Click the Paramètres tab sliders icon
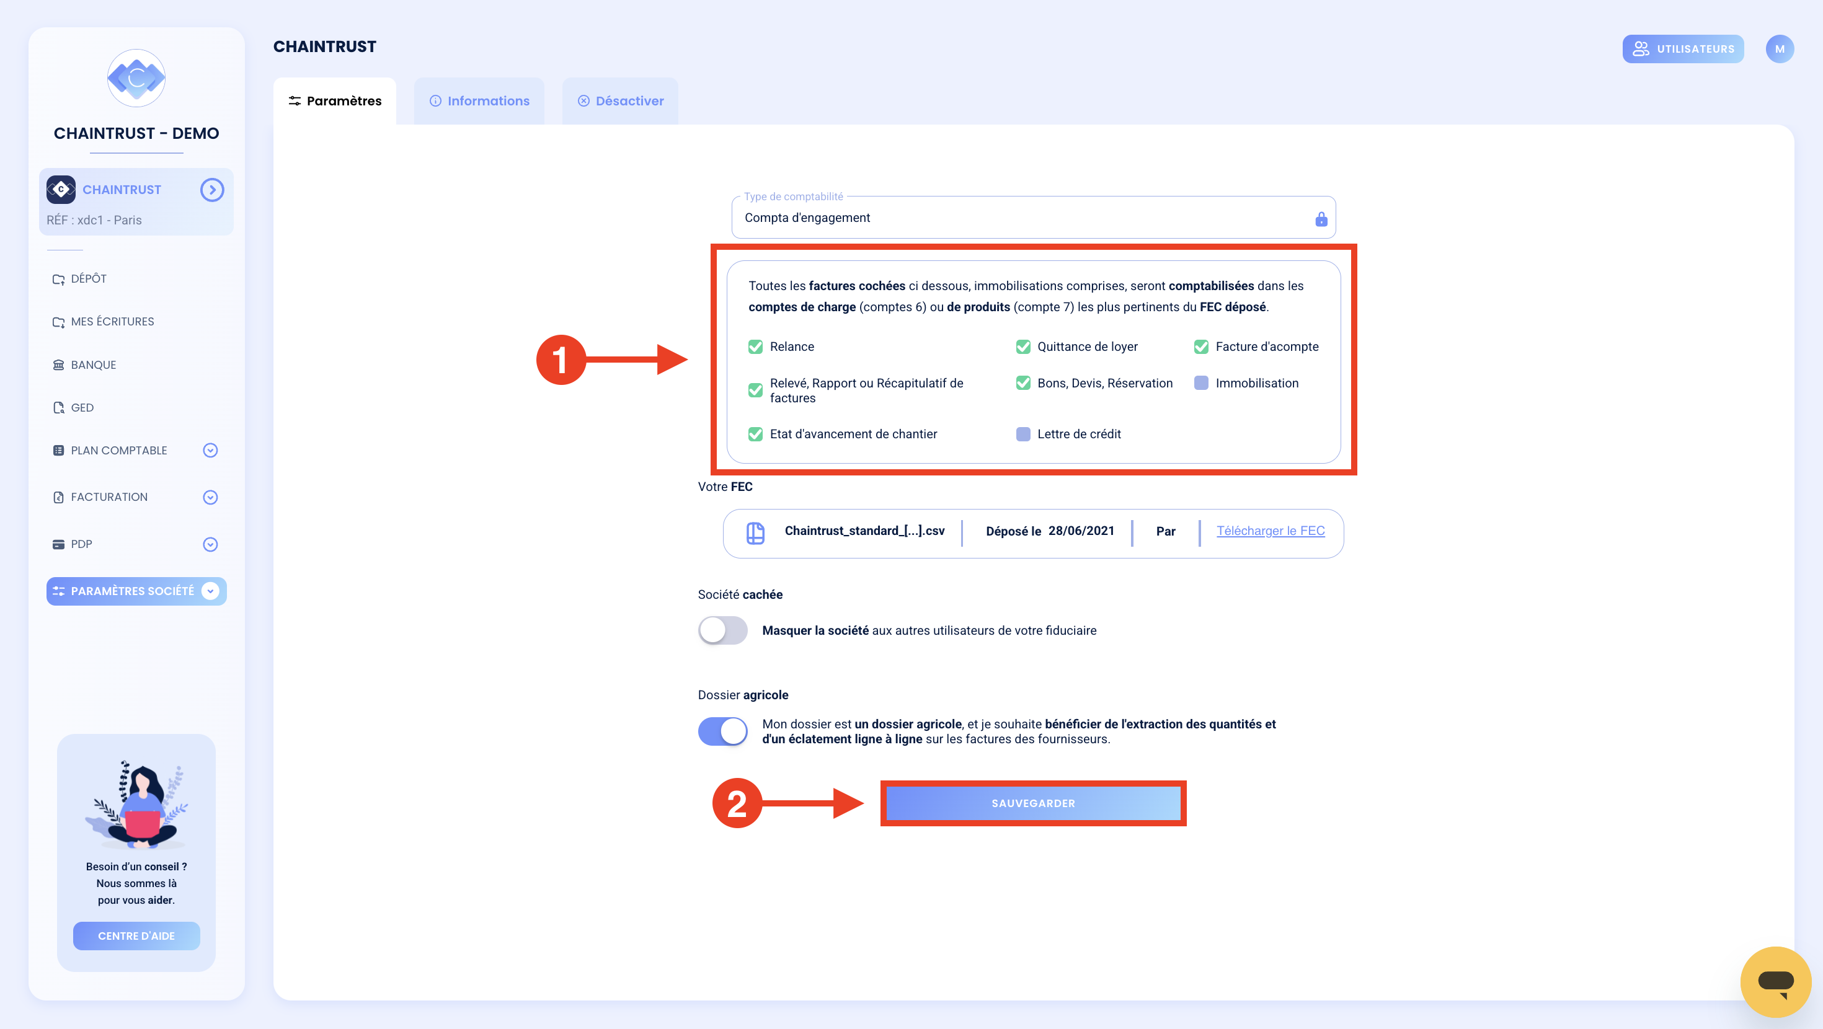This screenshot has width=1823, height=1029. [x=295, y=100]
